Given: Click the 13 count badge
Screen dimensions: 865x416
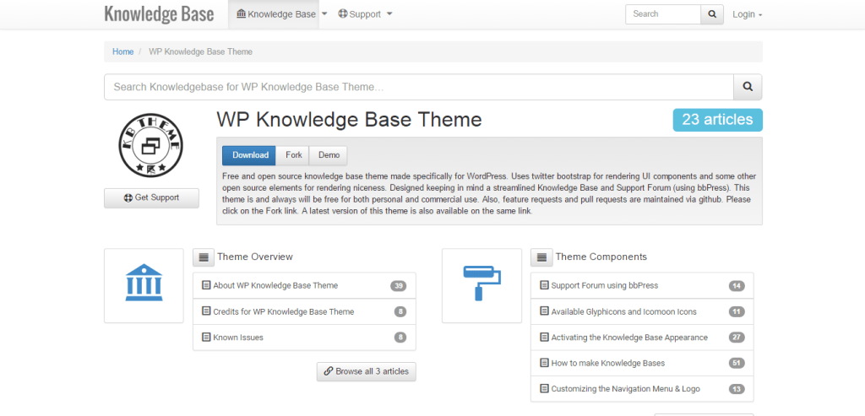Looking at the screenshot, I should point(737,389).
